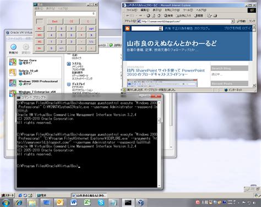
Task: Click the Word icon on the taskbar
Action: 74,203
